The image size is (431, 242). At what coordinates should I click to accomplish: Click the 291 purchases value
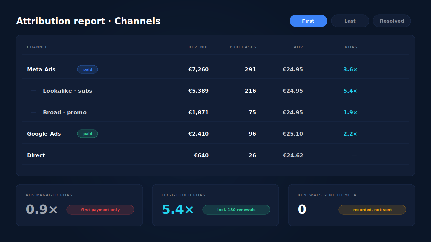point(250,69)
